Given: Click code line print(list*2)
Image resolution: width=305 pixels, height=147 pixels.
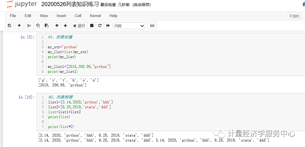Looking at the screenshot, I should coord(61,127).
